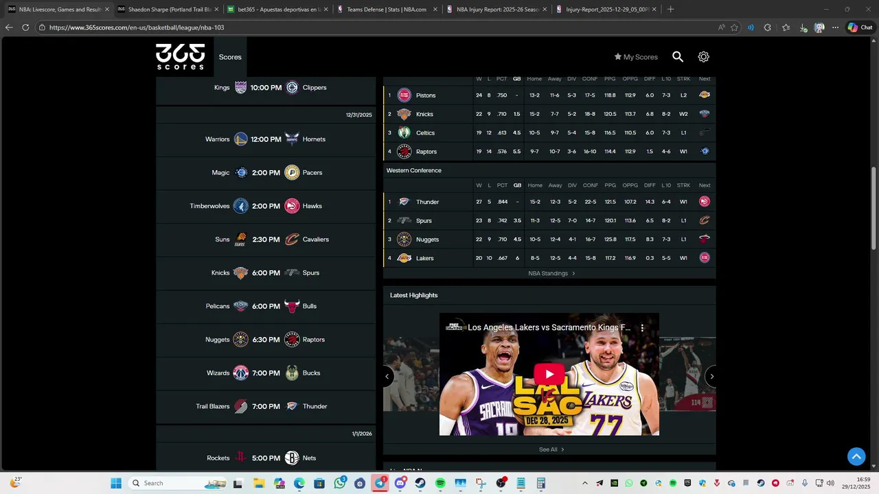Click the Bulls team logo

click(292, 306)
